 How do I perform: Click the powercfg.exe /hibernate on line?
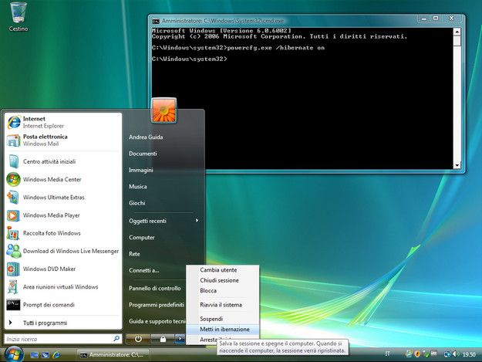tap(238, 48)
